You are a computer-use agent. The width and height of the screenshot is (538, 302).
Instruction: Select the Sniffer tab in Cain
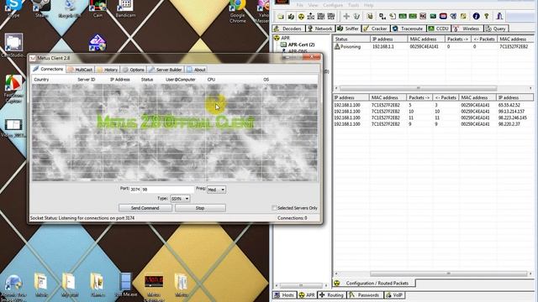point(348,29)
